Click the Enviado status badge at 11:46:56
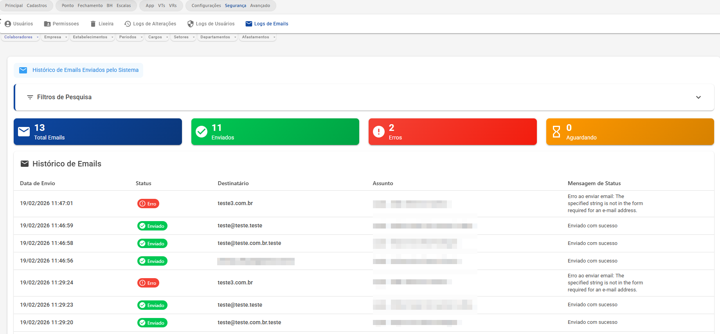The width and height of the screenshot is (720, 334). [x=152, y=261]
